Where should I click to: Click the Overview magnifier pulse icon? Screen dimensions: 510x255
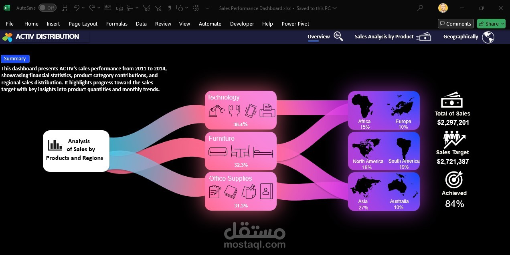(338, 37)
